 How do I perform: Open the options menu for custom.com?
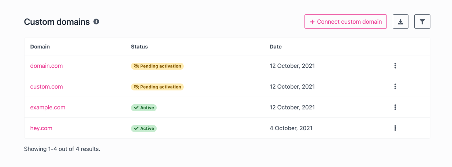click(395, 86)
